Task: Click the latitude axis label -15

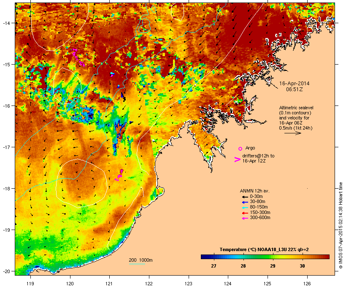Action: [x=7, y=65]
